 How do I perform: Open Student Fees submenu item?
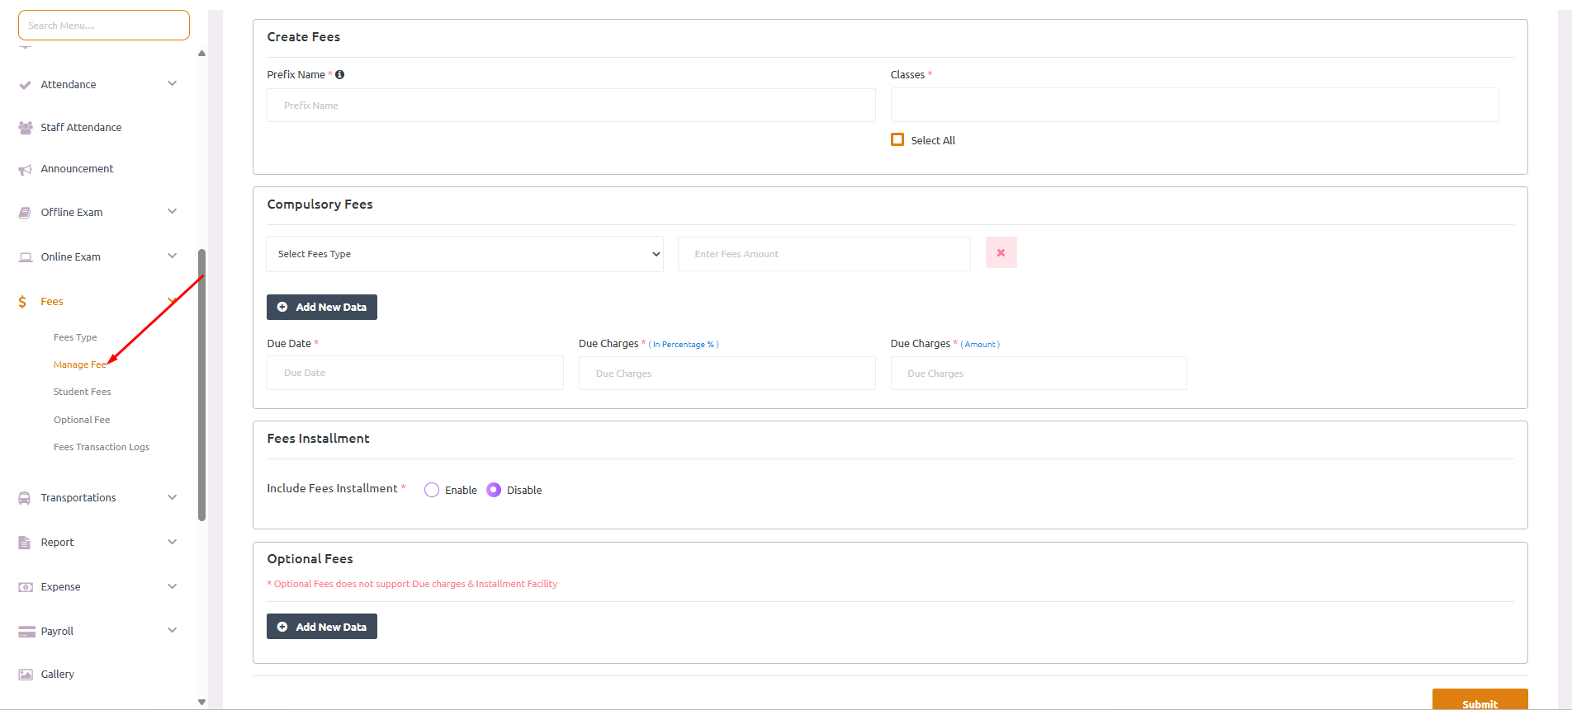point(82,392)
